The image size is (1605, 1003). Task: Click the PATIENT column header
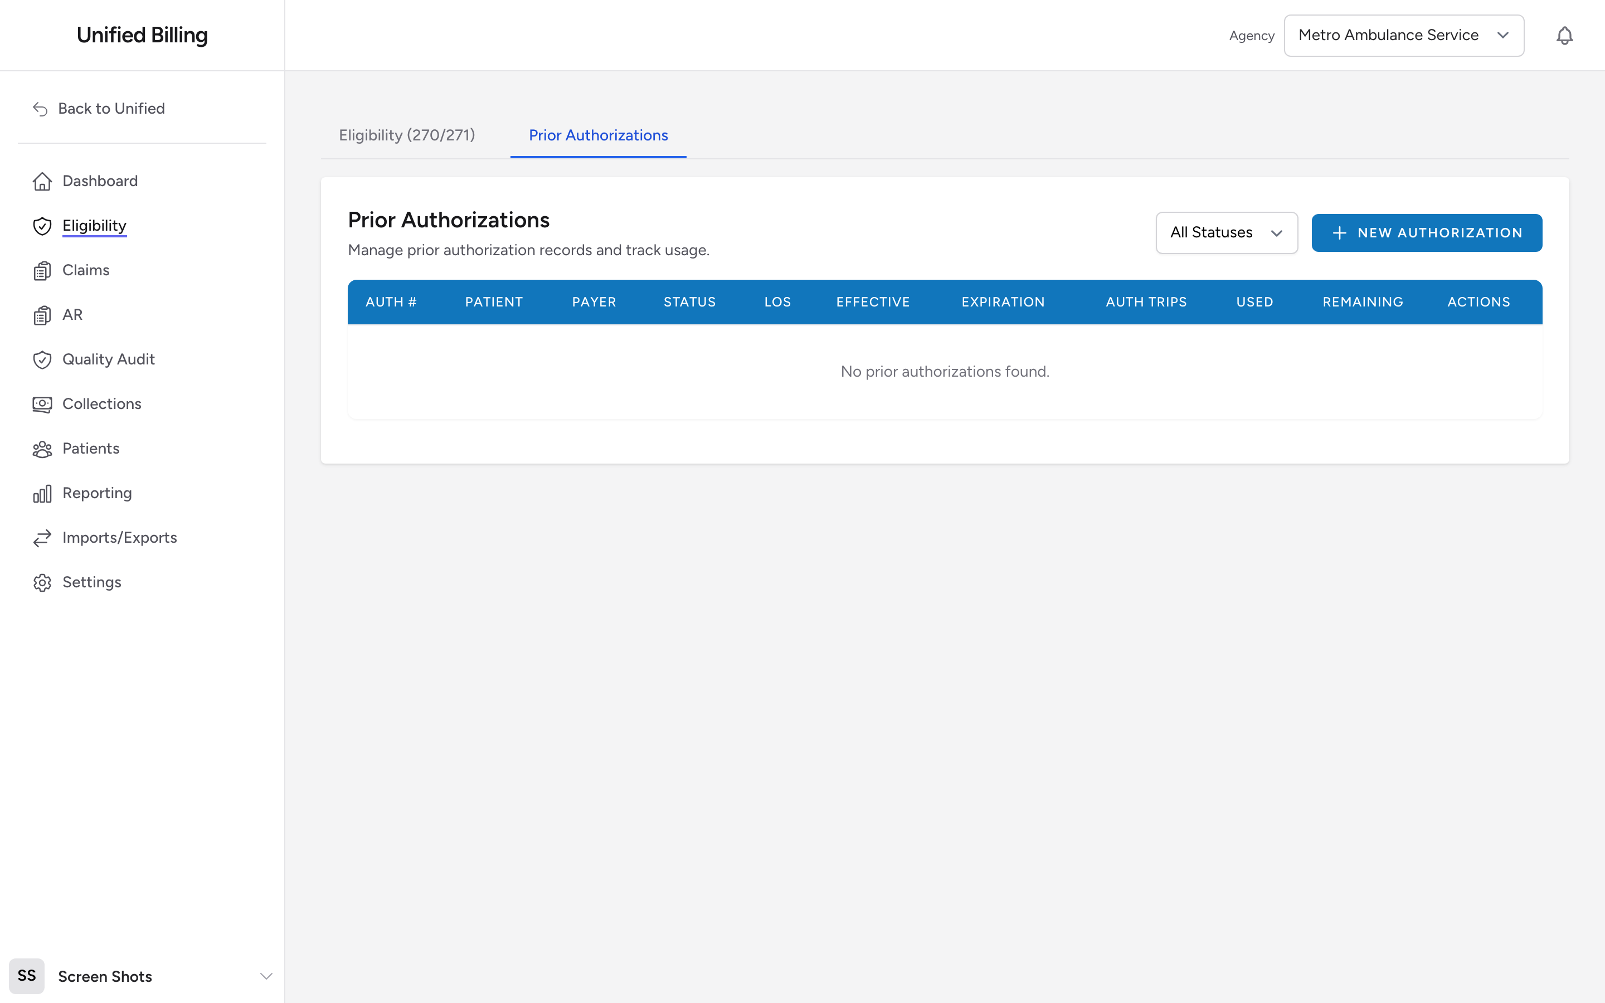coord(494,302)
